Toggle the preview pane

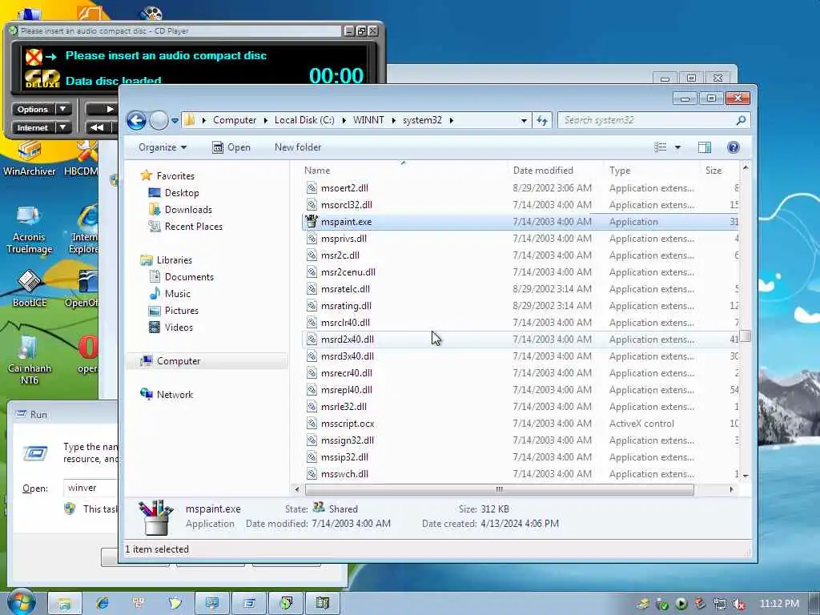click(705, 147)
